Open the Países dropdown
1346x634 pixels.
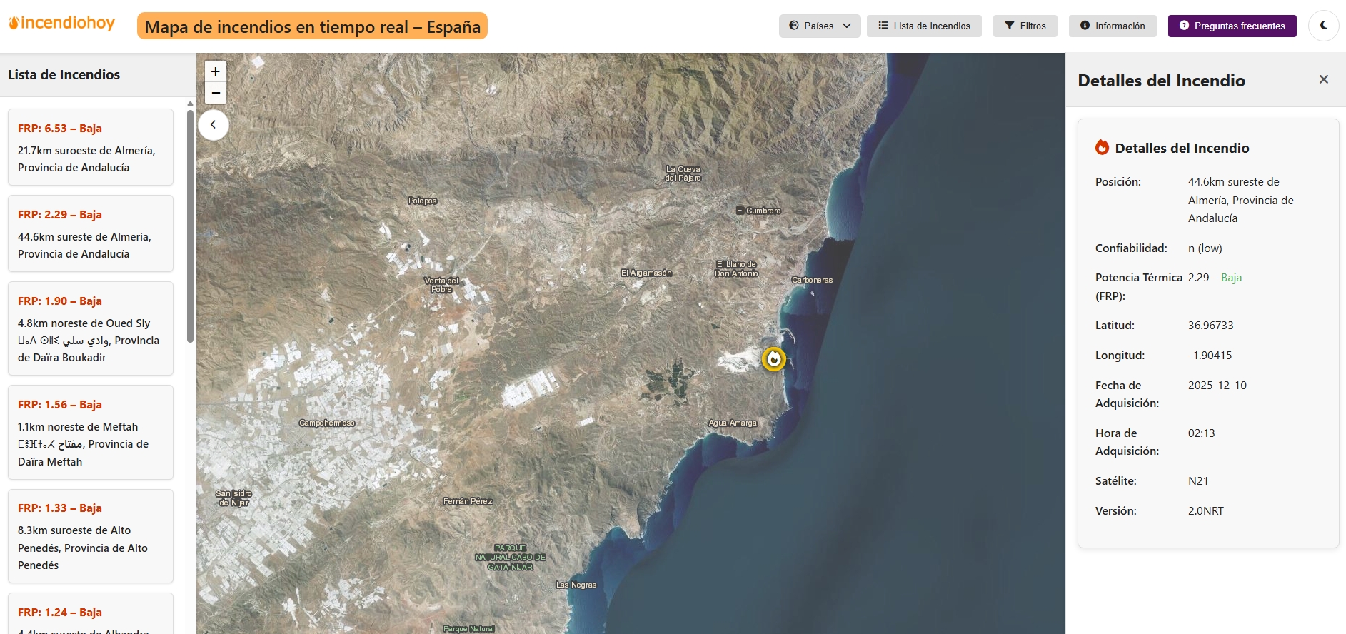click(819, 26)
